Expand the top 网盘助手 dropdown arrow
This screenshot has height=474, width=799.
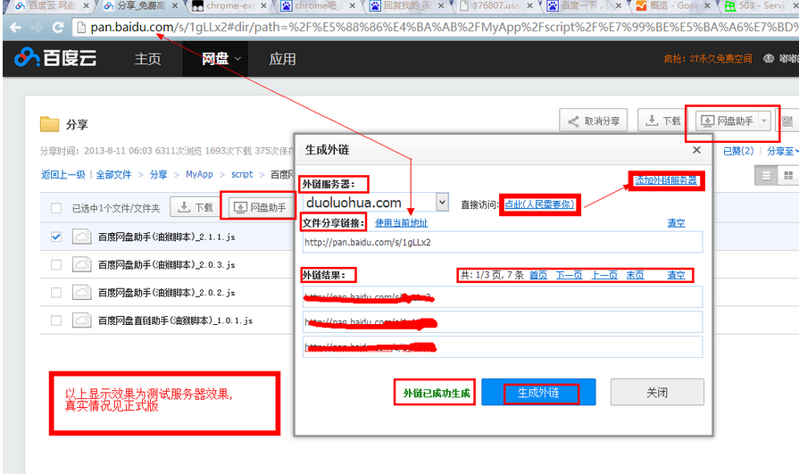(764, 121)
